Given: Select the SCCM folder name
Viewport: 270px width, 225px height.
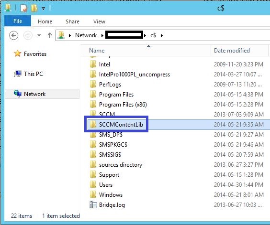Looking at the screenshot, I should [x=107, y=114].
